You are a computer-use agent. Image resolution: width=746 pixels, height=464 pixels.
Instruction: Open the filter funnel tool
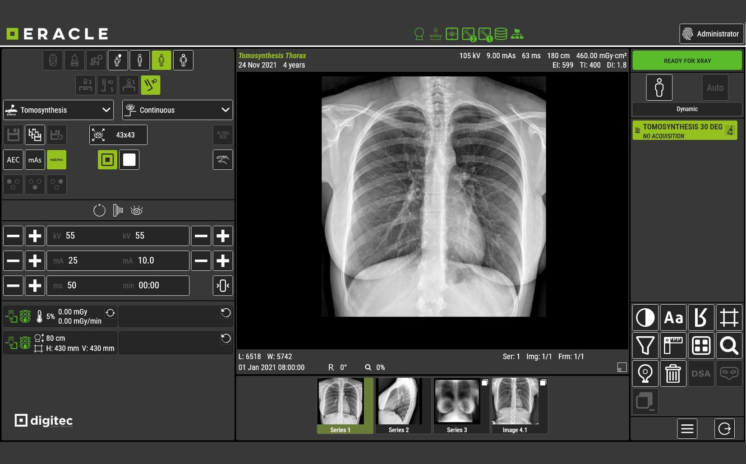click(645, 346)
